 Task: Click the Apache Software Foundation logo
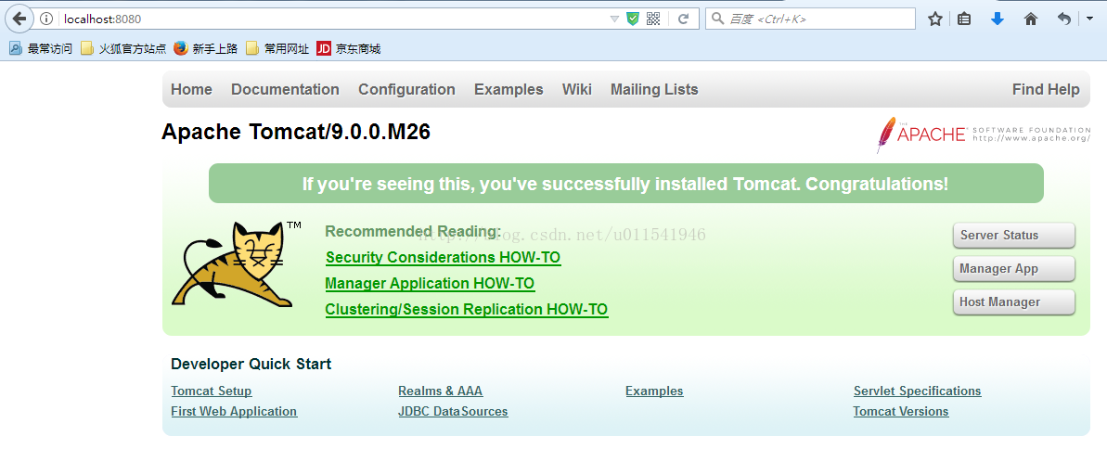[984, 135]
